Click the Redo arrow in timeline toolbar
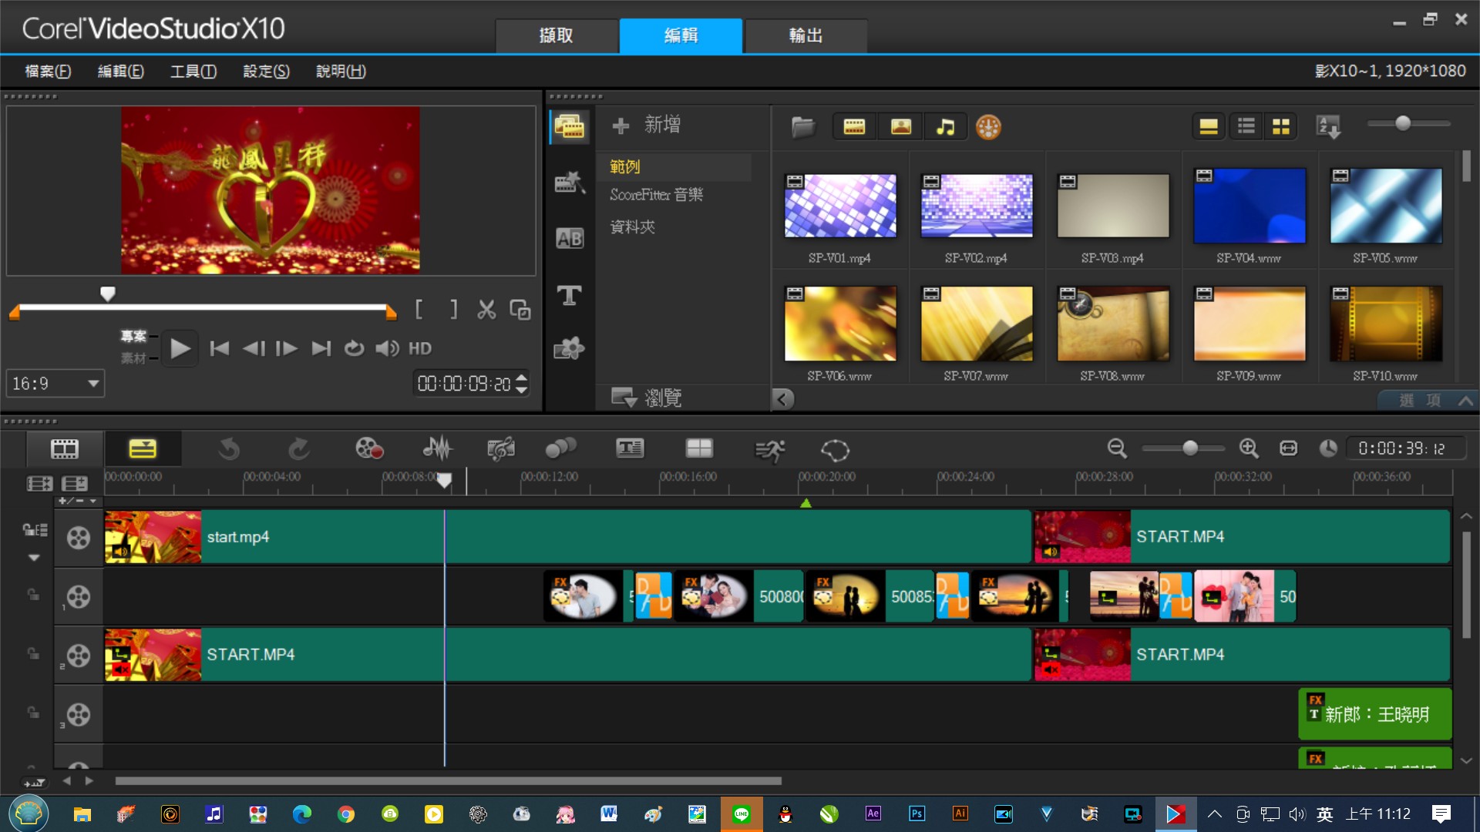This screenshot has height=832, width=1480. tap(298, 449)
